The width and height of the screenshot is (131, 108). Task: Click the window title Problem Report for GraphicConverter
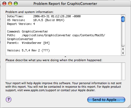65,4
